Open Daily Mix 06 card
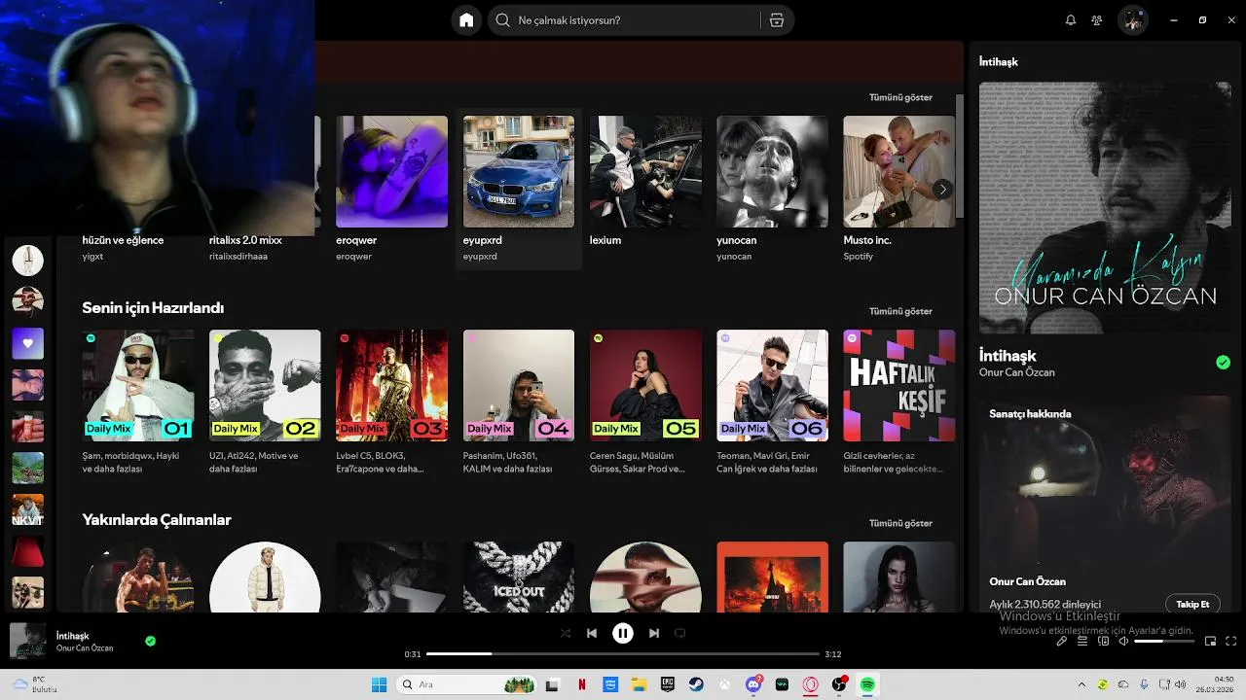 pos(772,402)
